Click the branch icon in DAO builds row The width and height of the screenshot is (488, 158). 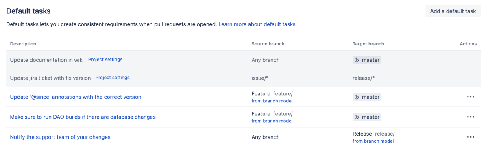click(357, 117)
